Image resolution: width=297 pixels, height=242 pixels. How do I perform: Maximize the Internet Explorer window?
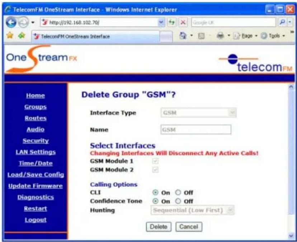pos(280,9)
